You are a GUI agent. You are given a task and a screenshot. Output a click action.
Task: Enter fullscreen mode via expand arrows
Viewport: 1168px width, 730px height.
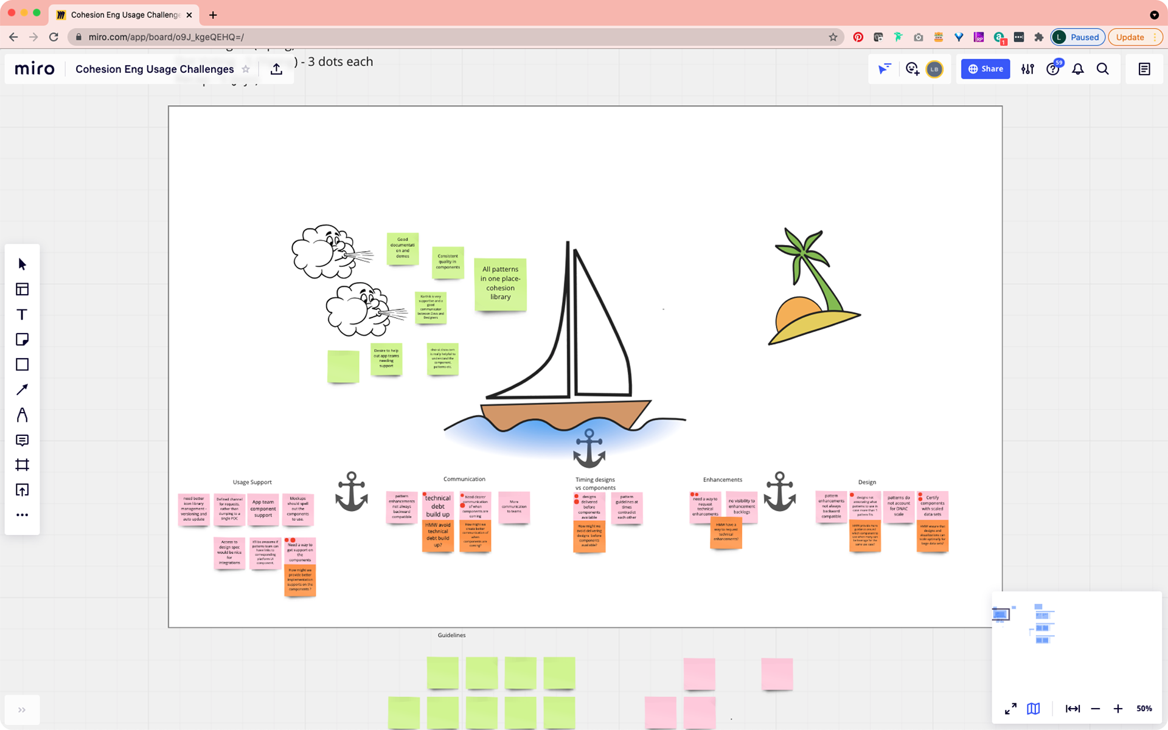(1010, 709)
